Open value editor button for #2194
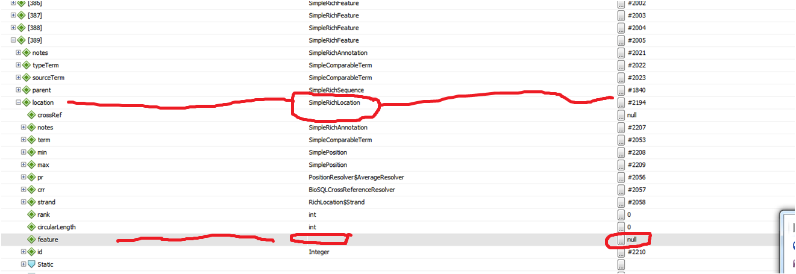796x274 pixels. 621,103
